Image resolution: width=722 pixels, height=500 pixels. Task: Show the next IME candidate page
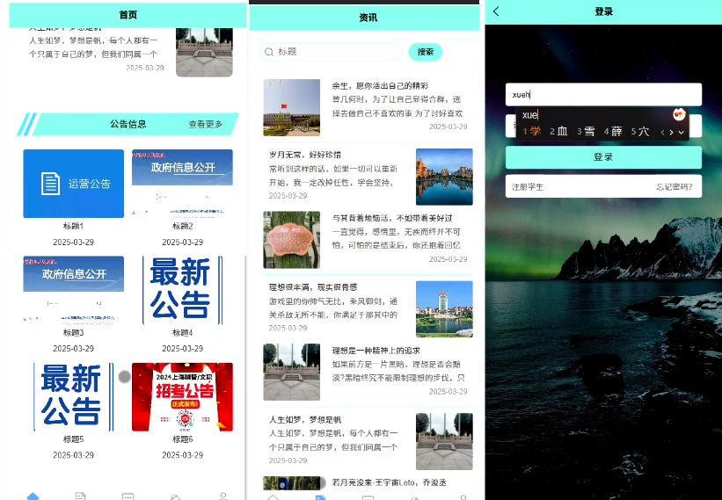coord(671,133)
